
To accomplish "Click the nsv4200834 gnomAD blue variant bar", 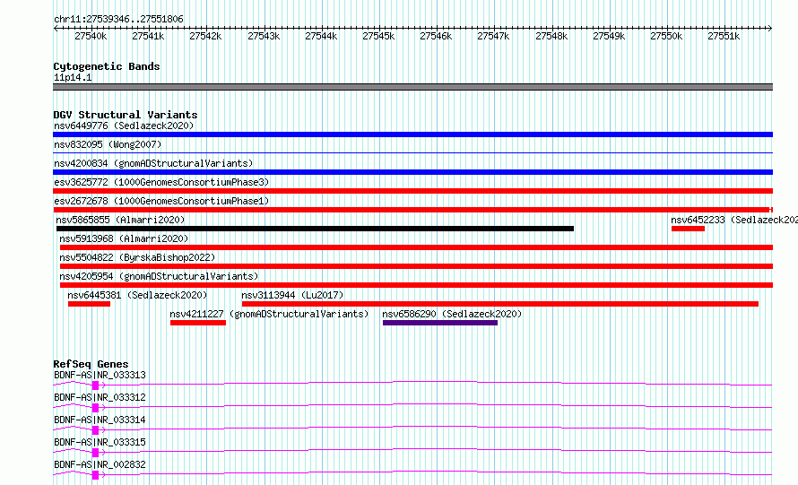I will click(412, 172).
